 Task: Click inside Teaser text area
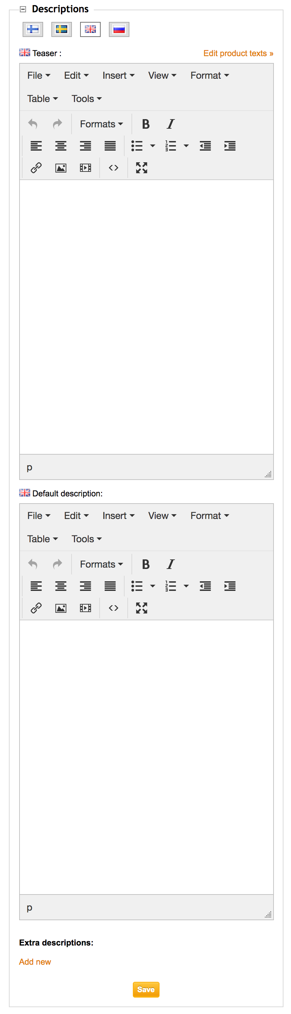pyautogui.click(x=147, y=317)
